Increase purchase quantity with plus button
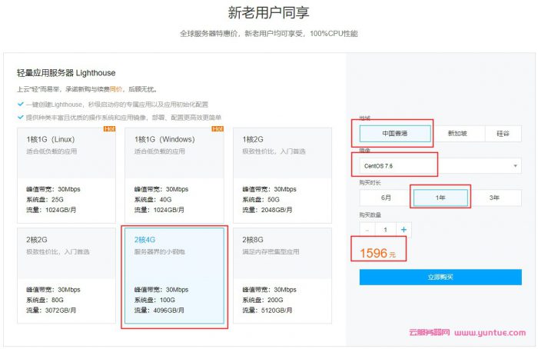Viewport: 538px width, 349px height. click(403, 229)
